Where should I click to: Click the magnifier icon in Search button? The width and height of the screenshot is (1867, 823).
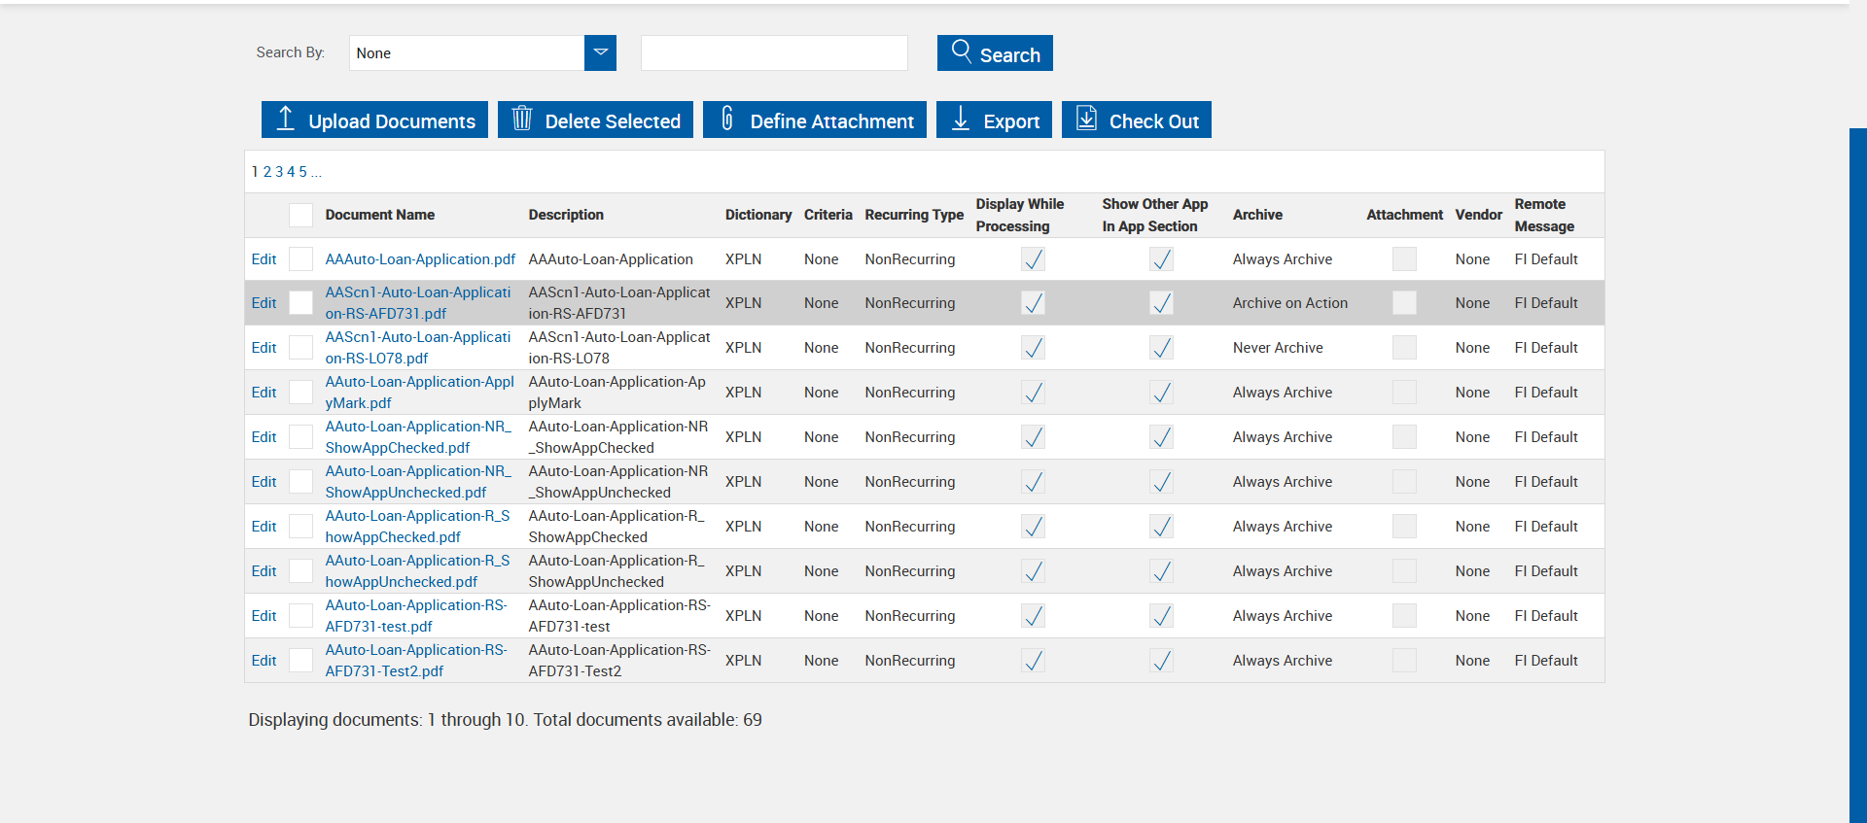click(961, 51)
